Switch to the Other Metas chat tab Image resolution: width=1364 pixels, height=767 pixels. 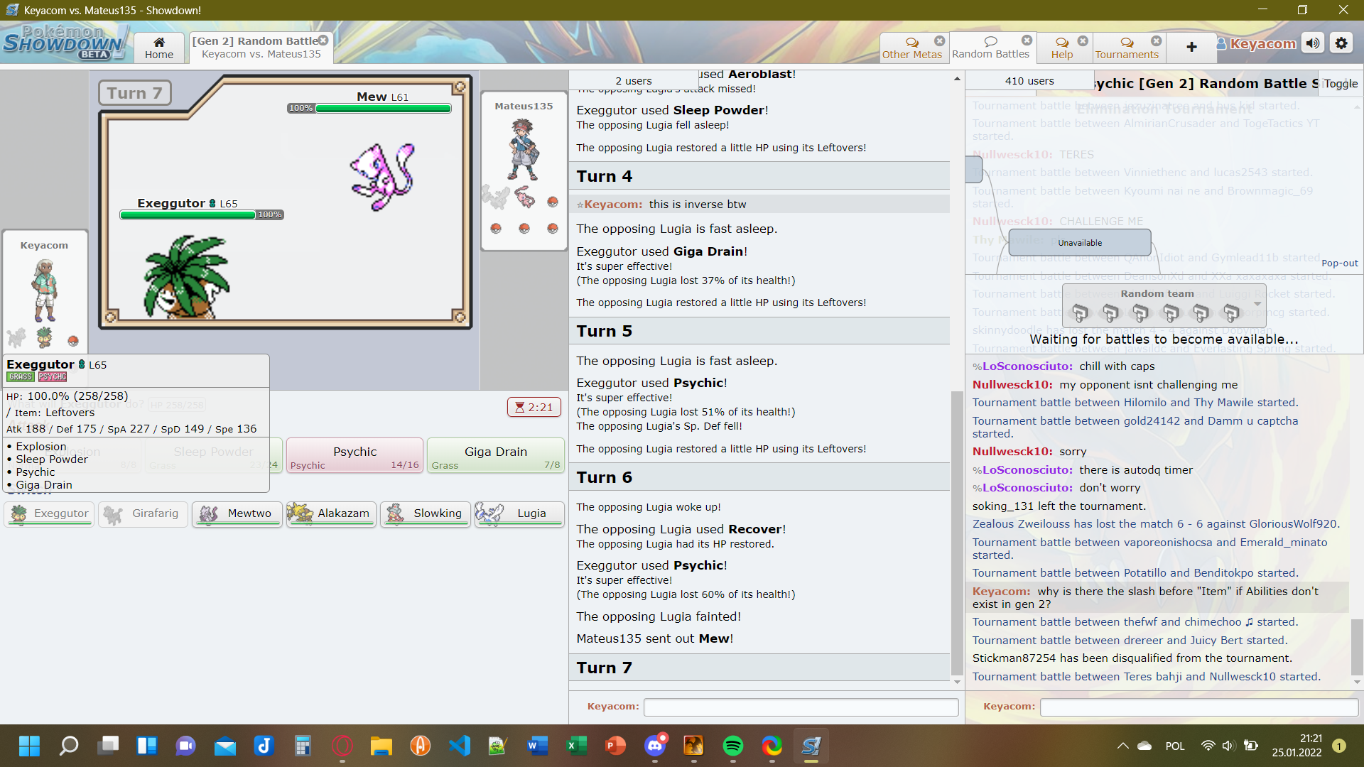pos(911,48)
